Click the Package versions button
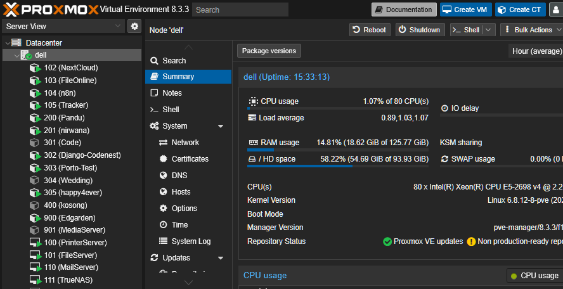 (x=269, y=51)
